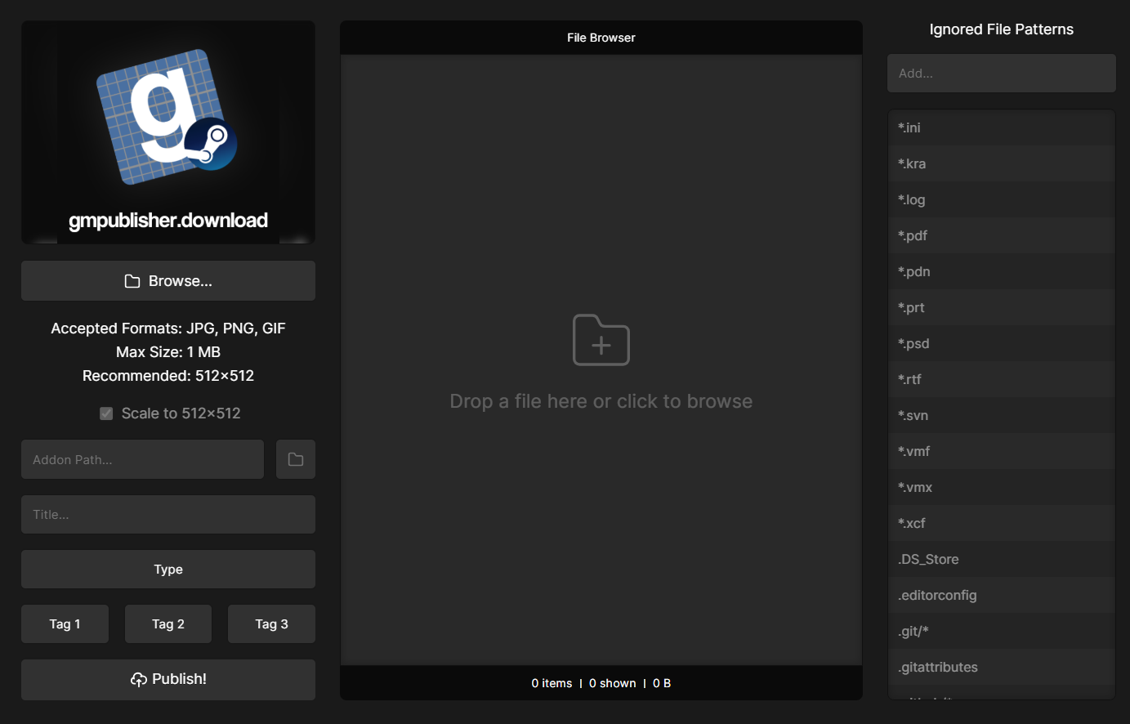
Task: Click the 0 shown status text
Action: tap(612, 683)
